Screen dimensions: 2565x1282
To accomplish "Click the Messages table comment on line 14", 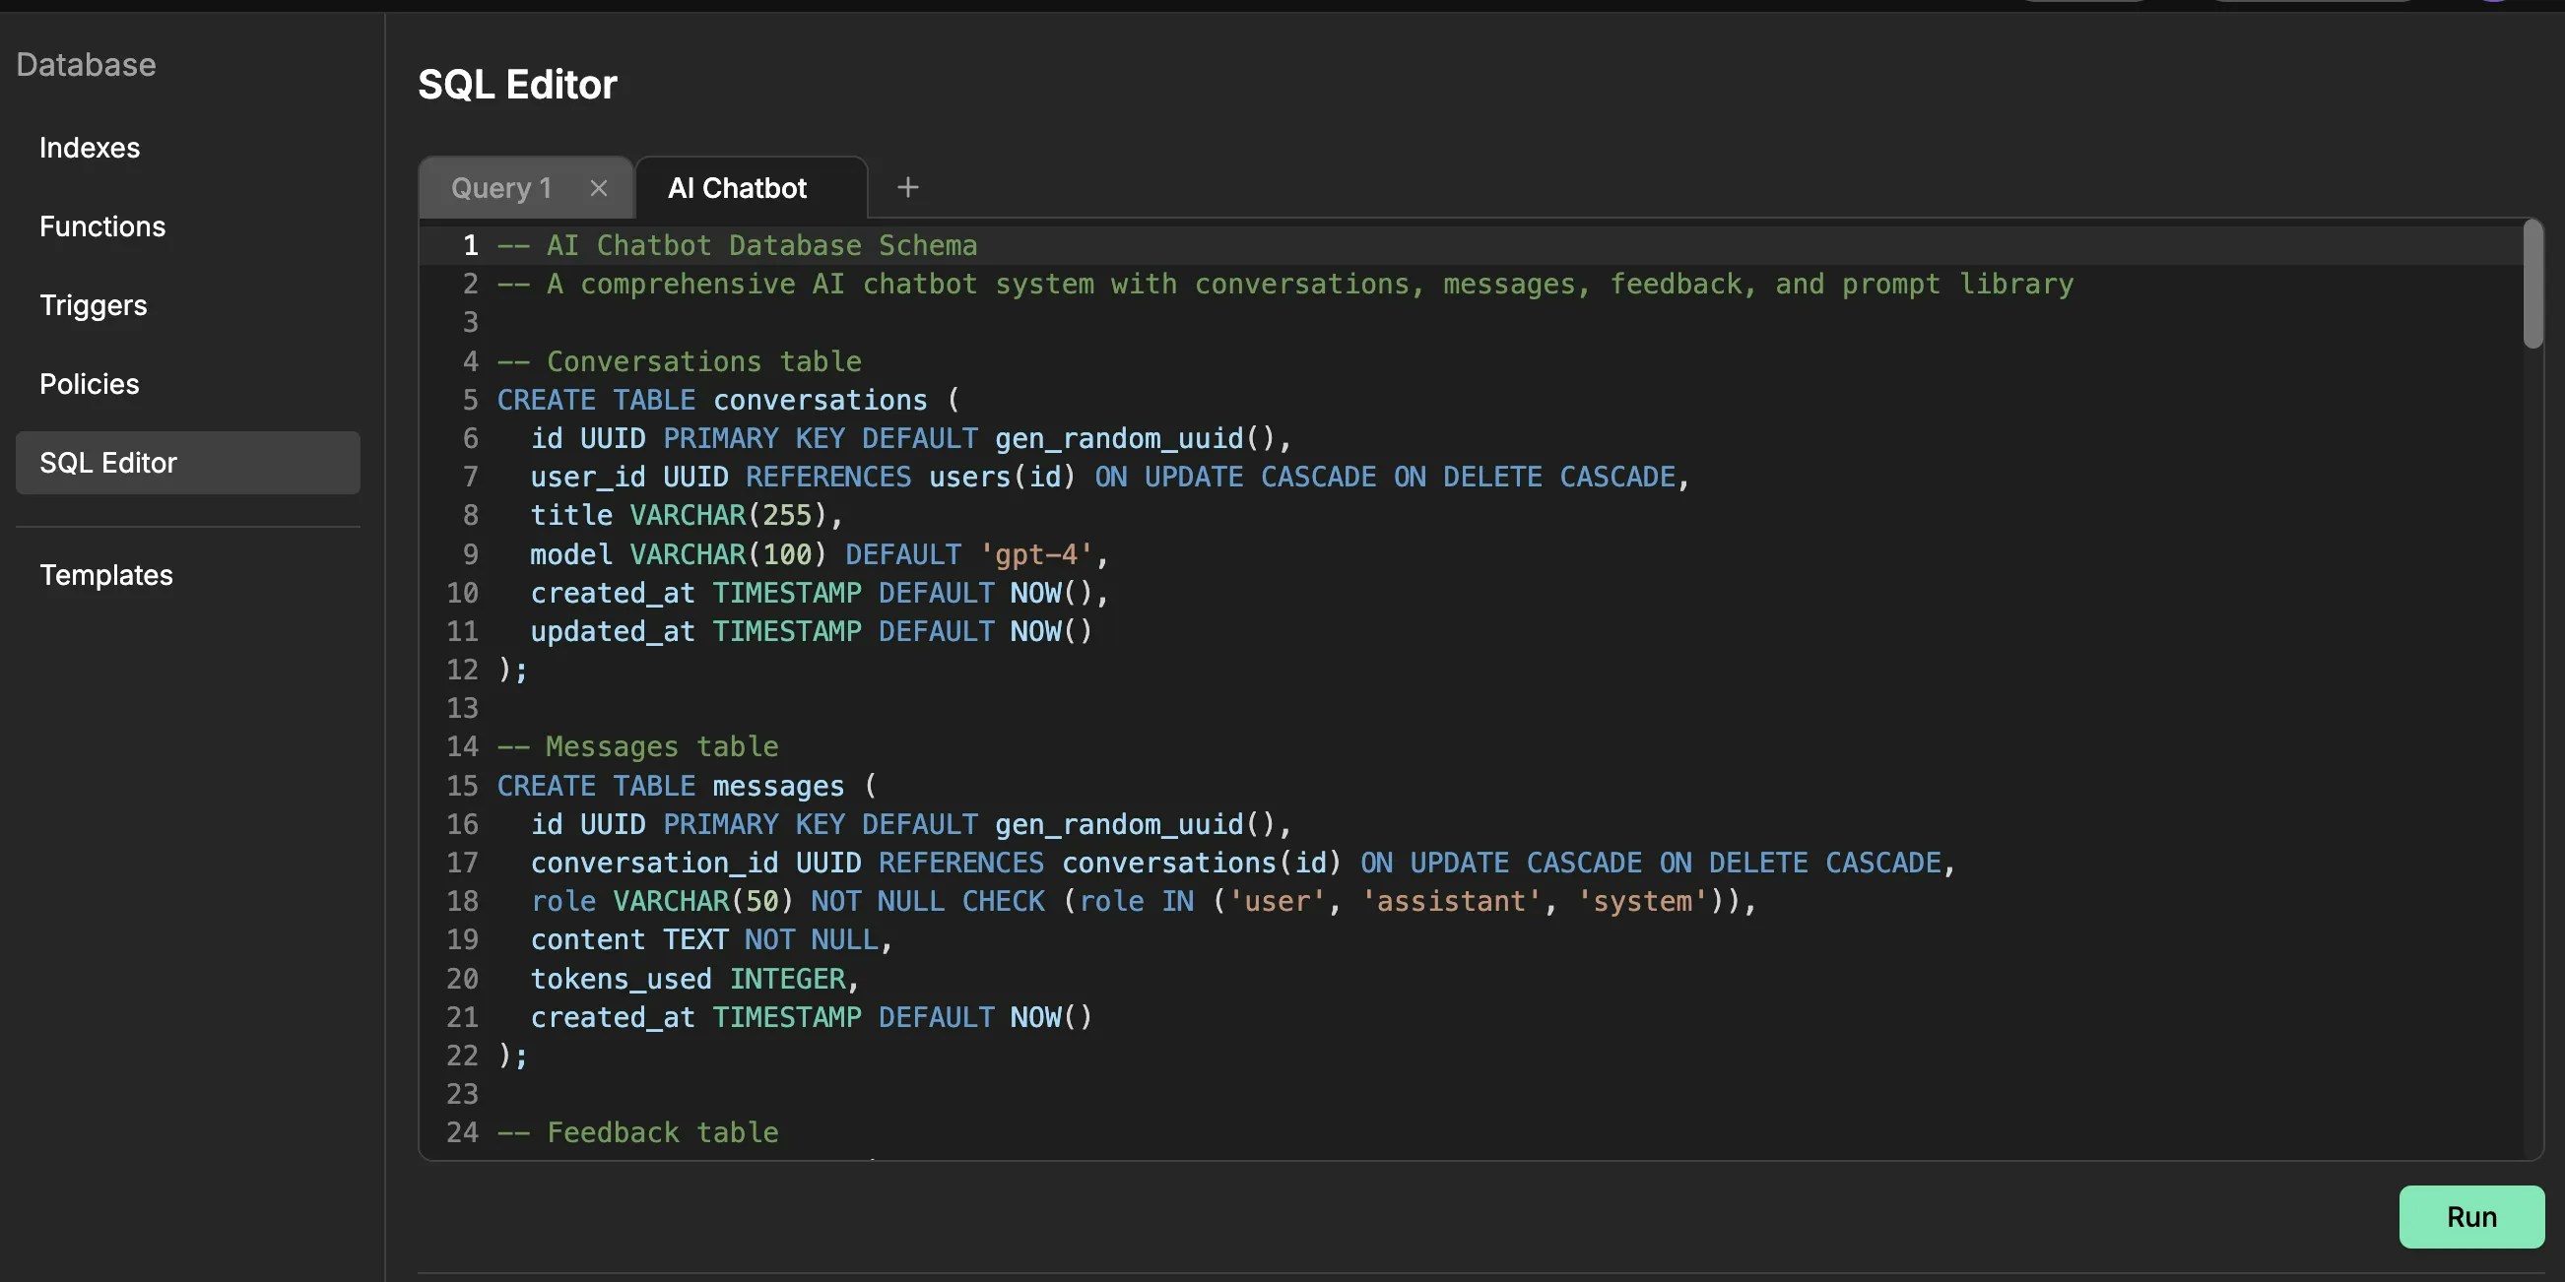I will tap(637, 746).
